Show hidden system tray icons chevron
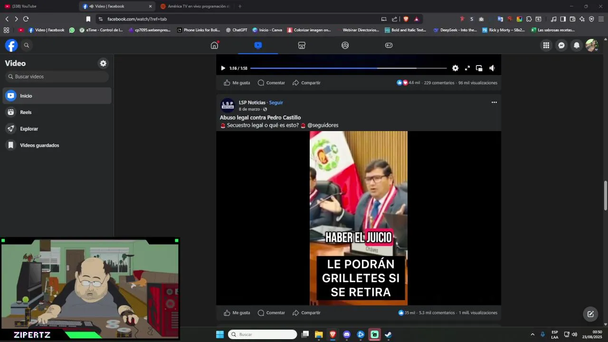 532,334
